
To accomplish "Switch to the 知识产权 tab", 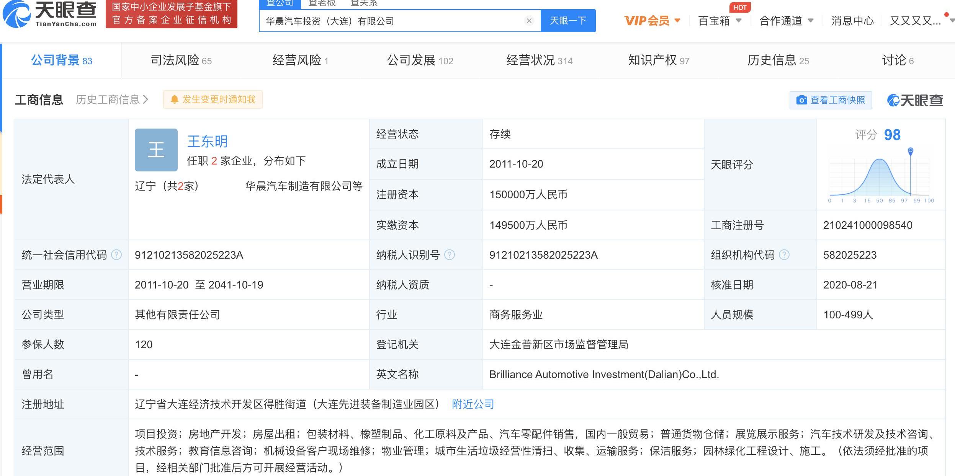I will (659, 60).
